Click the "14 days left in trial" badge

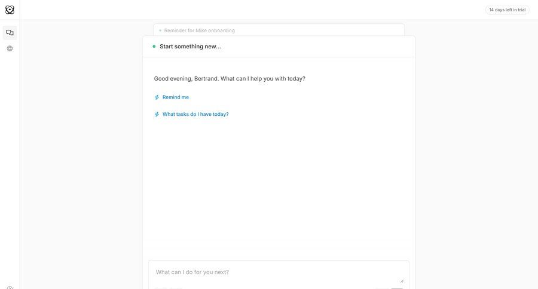tap(507, 10)
